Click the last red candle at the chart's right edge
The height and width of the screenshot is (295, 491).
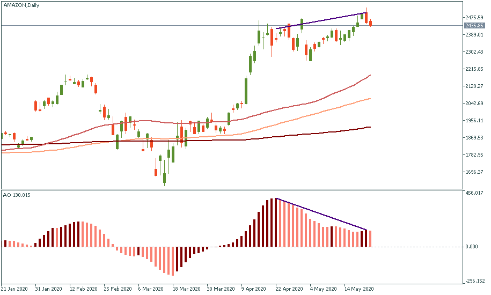click(x=371, y=23)
